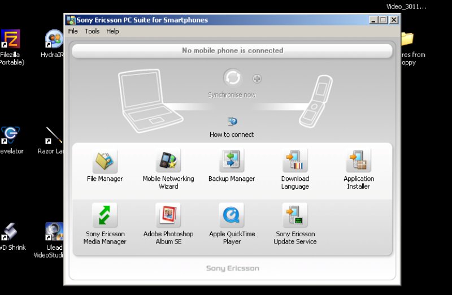
Task: Click the flip phone illustration
Action: (316, 101)
